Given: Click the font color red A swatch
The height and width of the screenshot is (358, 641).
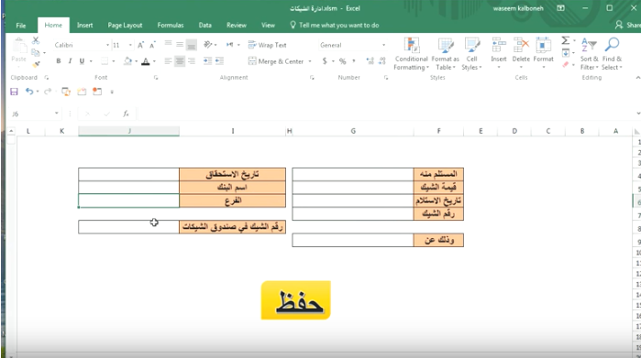Looking at the screenshot, I should pos(146,61).
